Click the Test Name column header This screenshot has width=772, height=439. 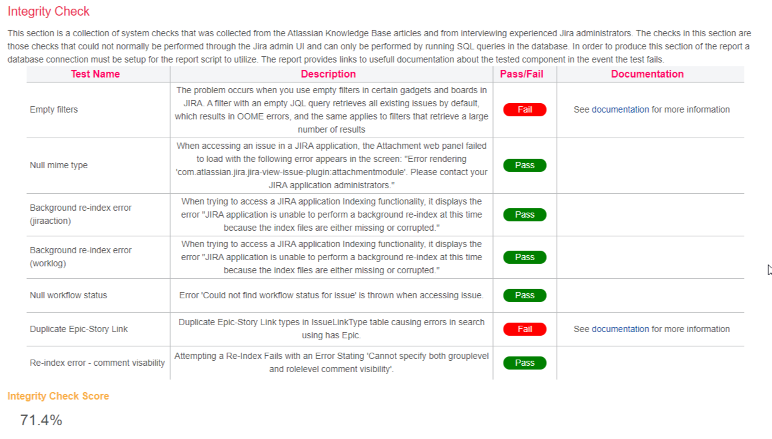click(95, 74)
